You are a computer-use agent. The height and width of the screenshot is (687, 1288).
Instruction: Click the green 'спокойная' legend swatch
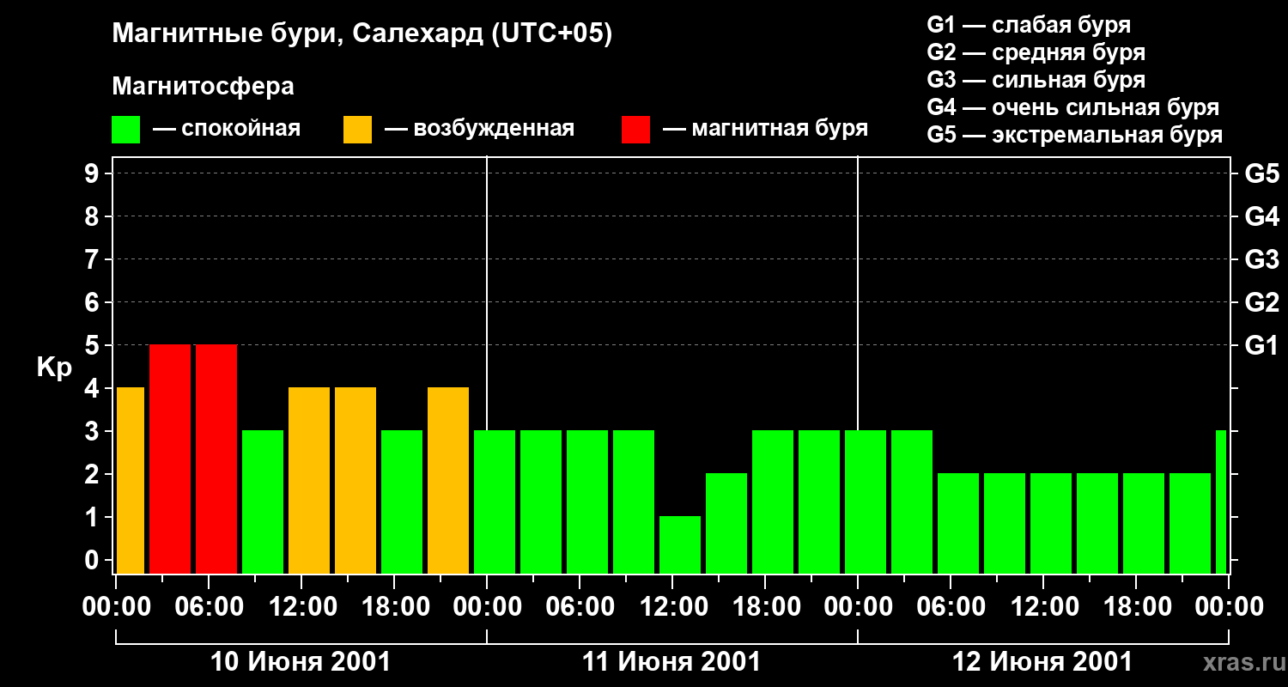(126, 130)
